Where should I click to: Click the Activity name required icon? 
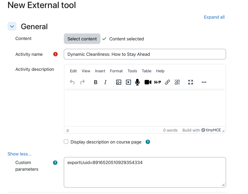tap(55, 54)
